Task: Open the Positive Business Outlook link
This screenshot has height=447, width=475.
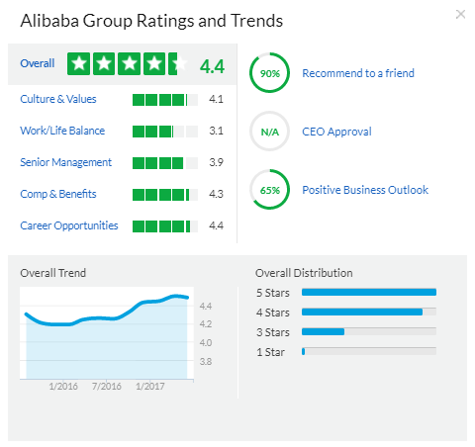Action: pos(365,190)
